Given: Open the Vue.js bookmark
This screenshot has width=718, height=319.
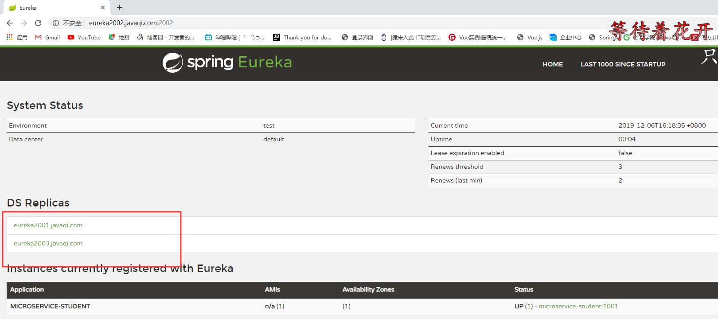Looking at the screenshot, I should [x=530, y=38].
